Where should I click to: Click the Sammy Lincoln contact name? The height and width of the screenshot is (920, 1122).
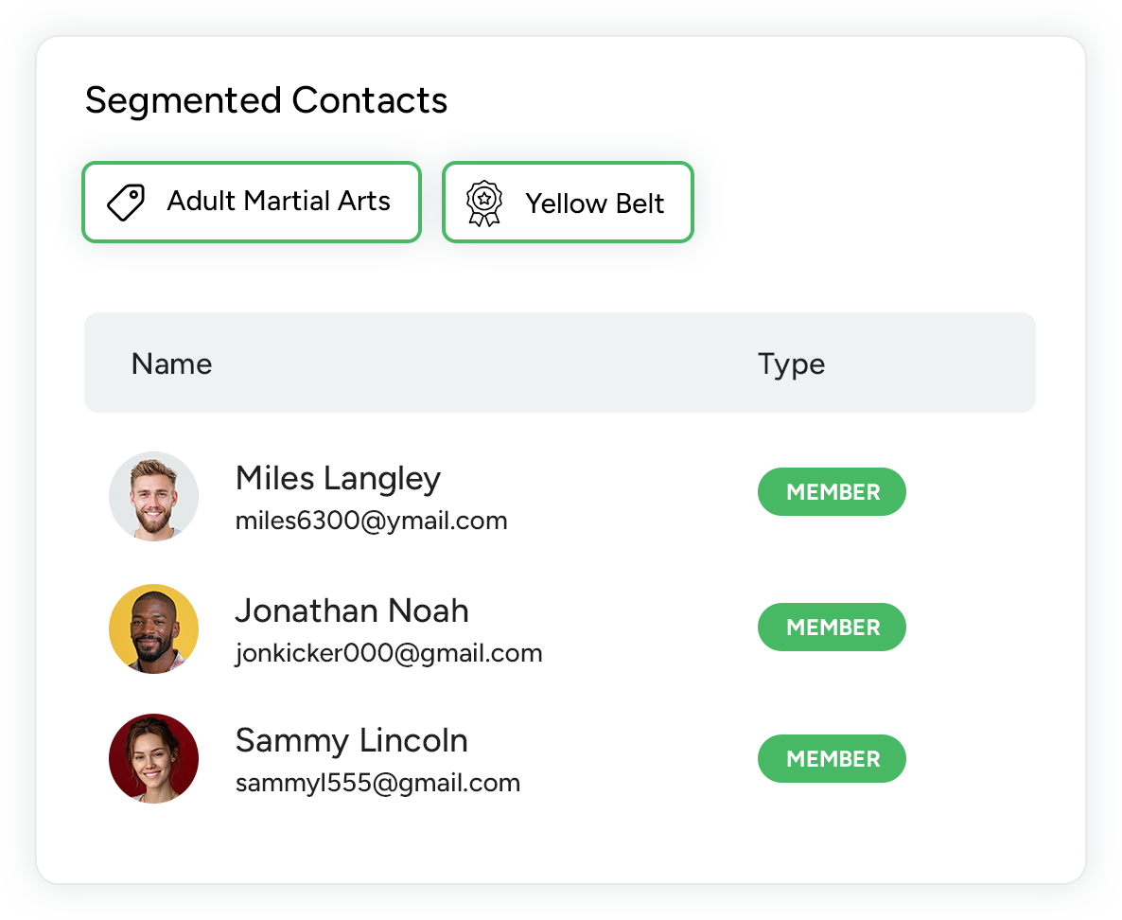(351, 741)
